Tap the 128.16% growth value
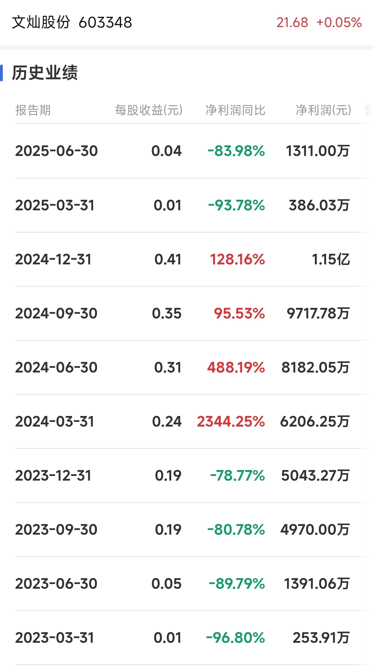The height and width of the screenshot is (667, 373). coord(237,259)
